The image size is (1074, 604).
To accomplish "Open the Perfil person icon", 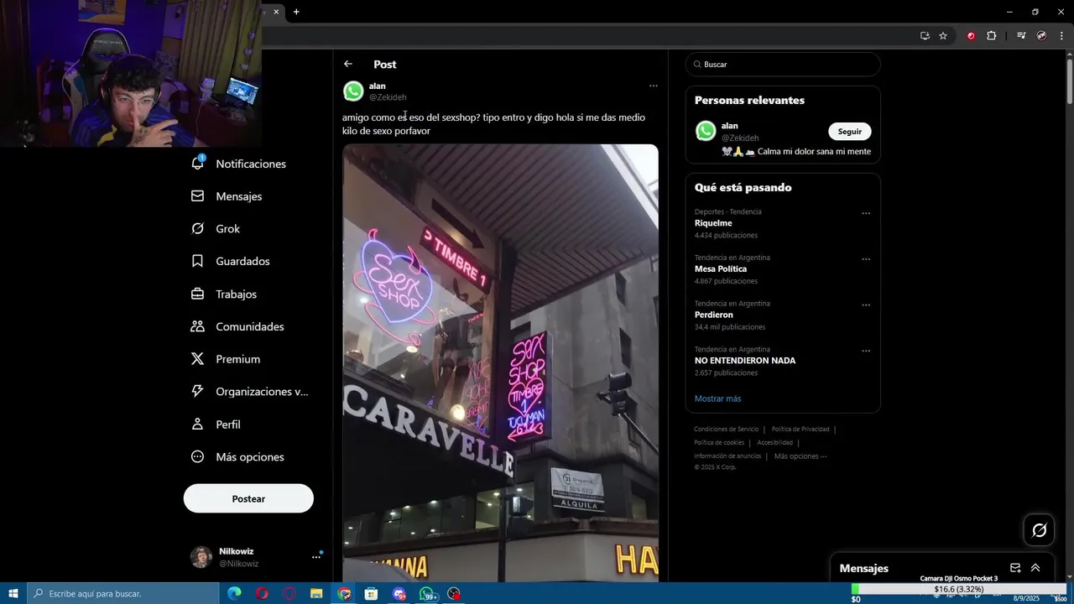I will point(198,424).
